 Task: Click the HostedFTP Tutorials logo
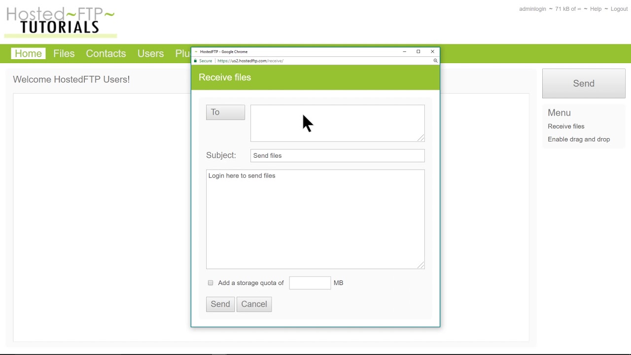click(x=60, y=22)
